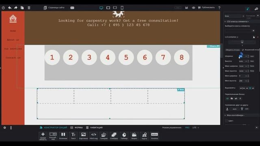Add a 'Текст' text element

[73, 136]
